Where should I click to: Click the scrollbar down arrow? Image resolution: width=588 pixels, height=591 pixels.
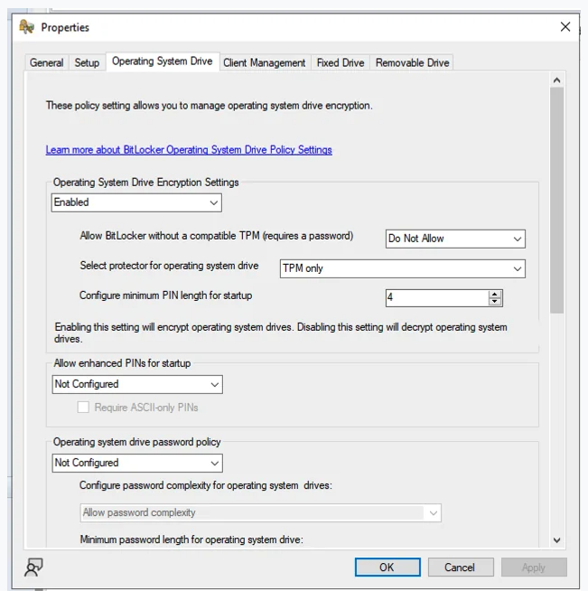coord(556,540)
